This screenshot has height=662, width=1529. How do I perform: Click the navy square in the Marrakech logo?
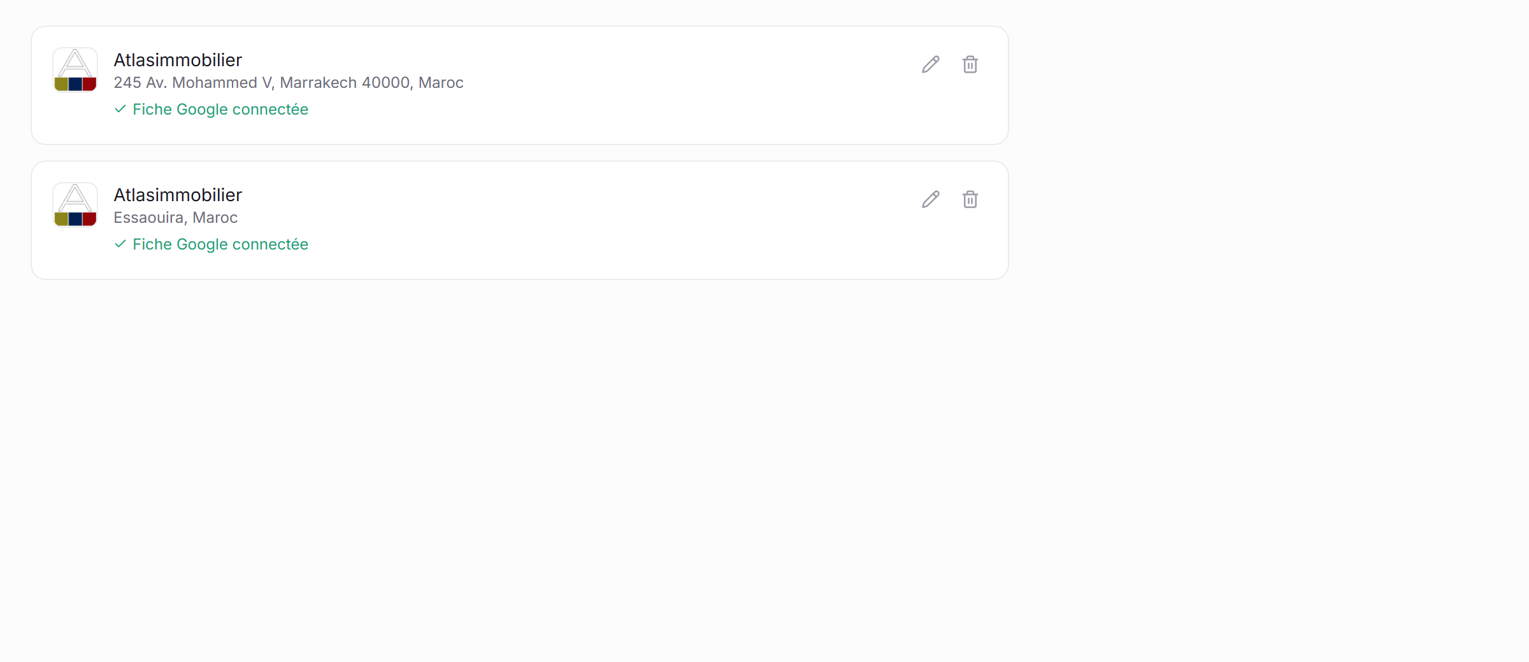click(75, 84)
